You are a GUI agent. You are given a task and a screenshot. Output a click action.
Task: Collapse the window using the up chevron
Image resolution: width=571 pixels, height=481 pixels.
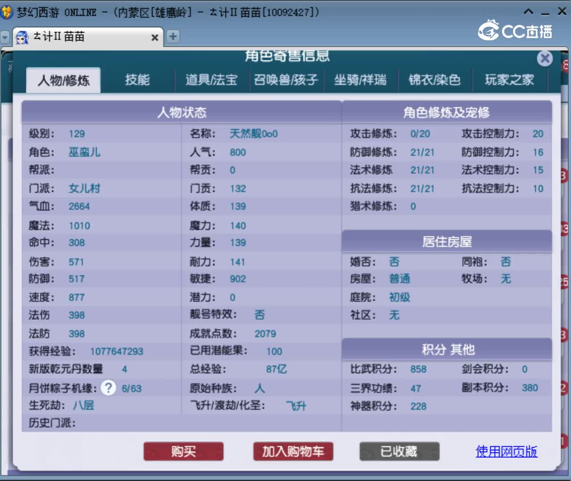point(528,12)
